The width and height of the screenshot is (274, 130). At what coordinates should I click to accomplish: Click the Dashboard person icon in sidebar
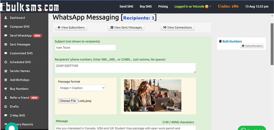coord(6,18)
